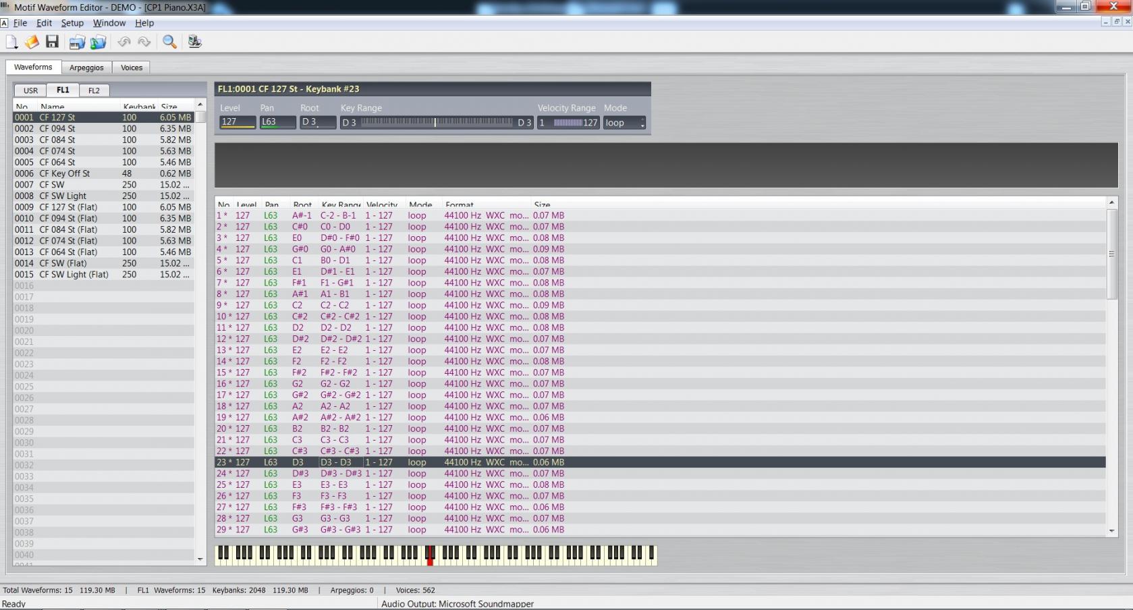Click the keybank table scroll-down arrow
1133x610 pixels.
tap(1111, 531)
